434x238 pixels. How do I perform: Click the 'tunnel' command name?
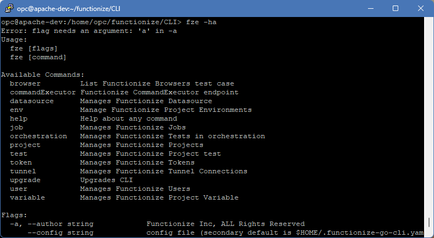pyautogui.click(x=23, y=171)
